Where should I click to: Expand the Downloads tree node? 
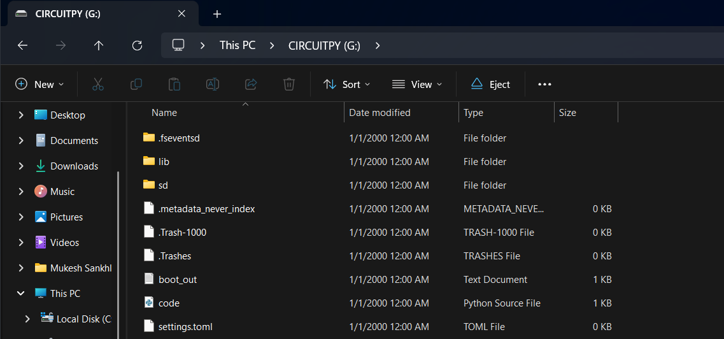click(x=21, y=166)
